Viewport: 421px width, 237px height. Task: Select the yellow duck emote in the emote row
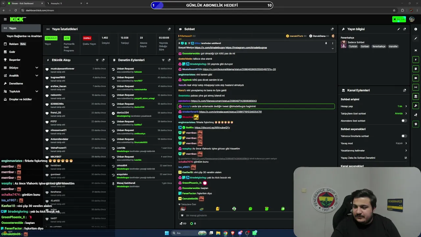[x=217, y=209]
